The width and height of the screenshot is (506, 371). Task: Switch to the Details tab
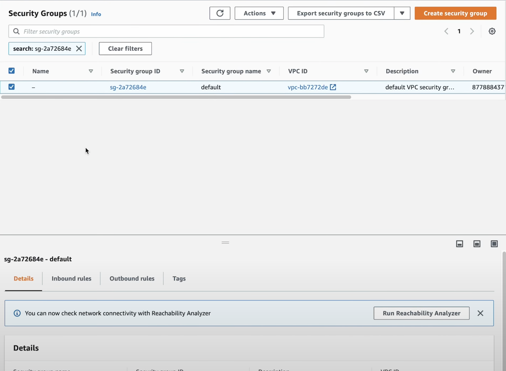click(x=24, y=279)
